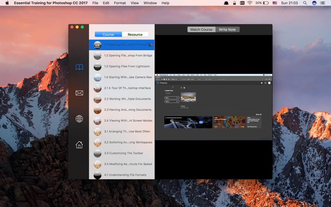Click thumbnail icon for lesson 1.1
This screenshot has height=207, width=331.
pos(97,45)
